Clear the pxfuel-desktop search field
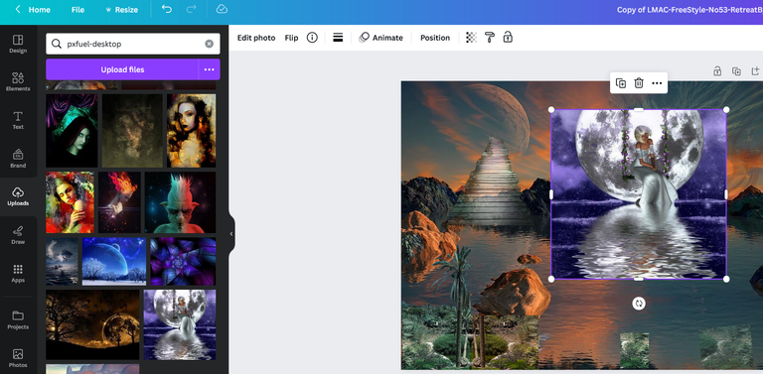Image resolution: width=763 pixels, height=374 pixels. 210,44
